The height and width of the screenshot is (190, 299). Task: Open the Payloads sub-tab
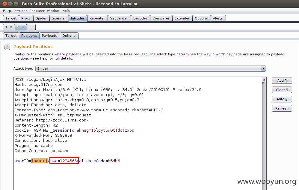pyautogui.click(x=49, y=36)
